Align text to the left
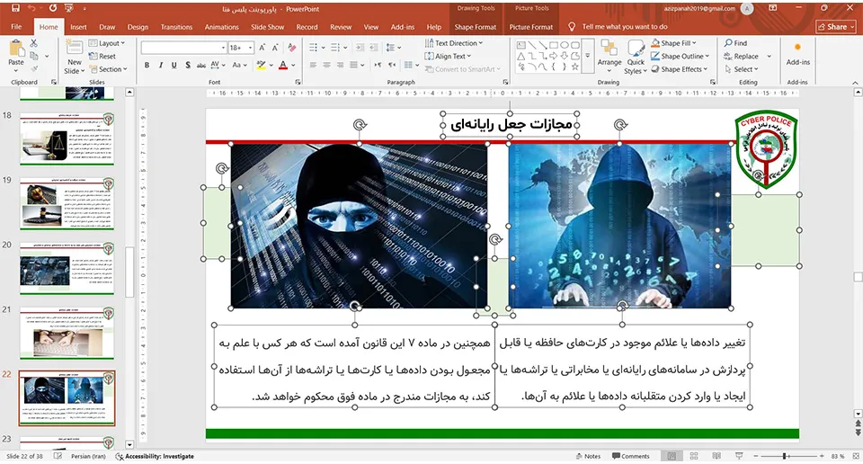 click(x=313, y=65)
